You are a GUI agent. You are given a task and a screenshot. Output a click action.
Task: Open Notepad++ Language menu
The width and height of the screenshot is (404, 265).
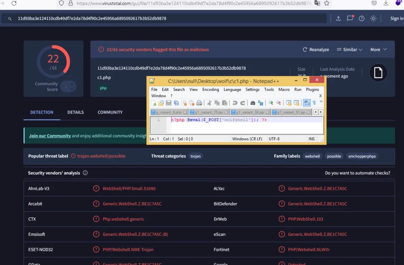[x=232, y=89]
